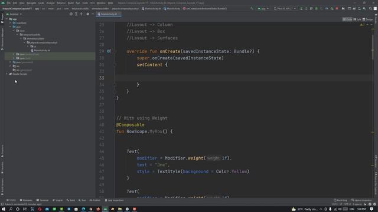Open the Problems tool window
Screen dimensions: 378x212
click(26, 200)
